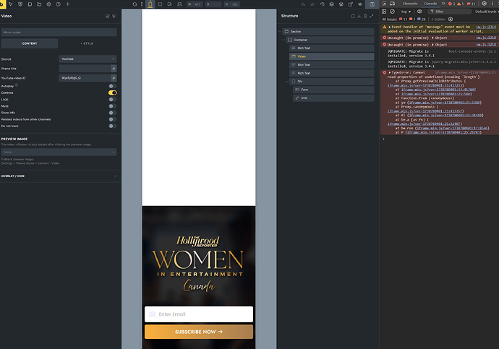Enable the Mute switch

113,106
